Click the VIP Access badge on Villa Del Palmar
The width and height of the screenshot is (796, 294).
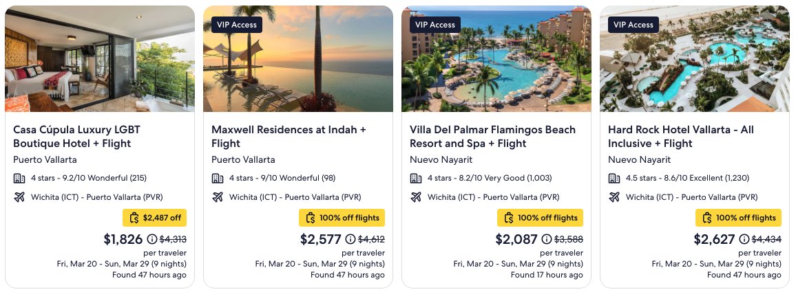435,24
